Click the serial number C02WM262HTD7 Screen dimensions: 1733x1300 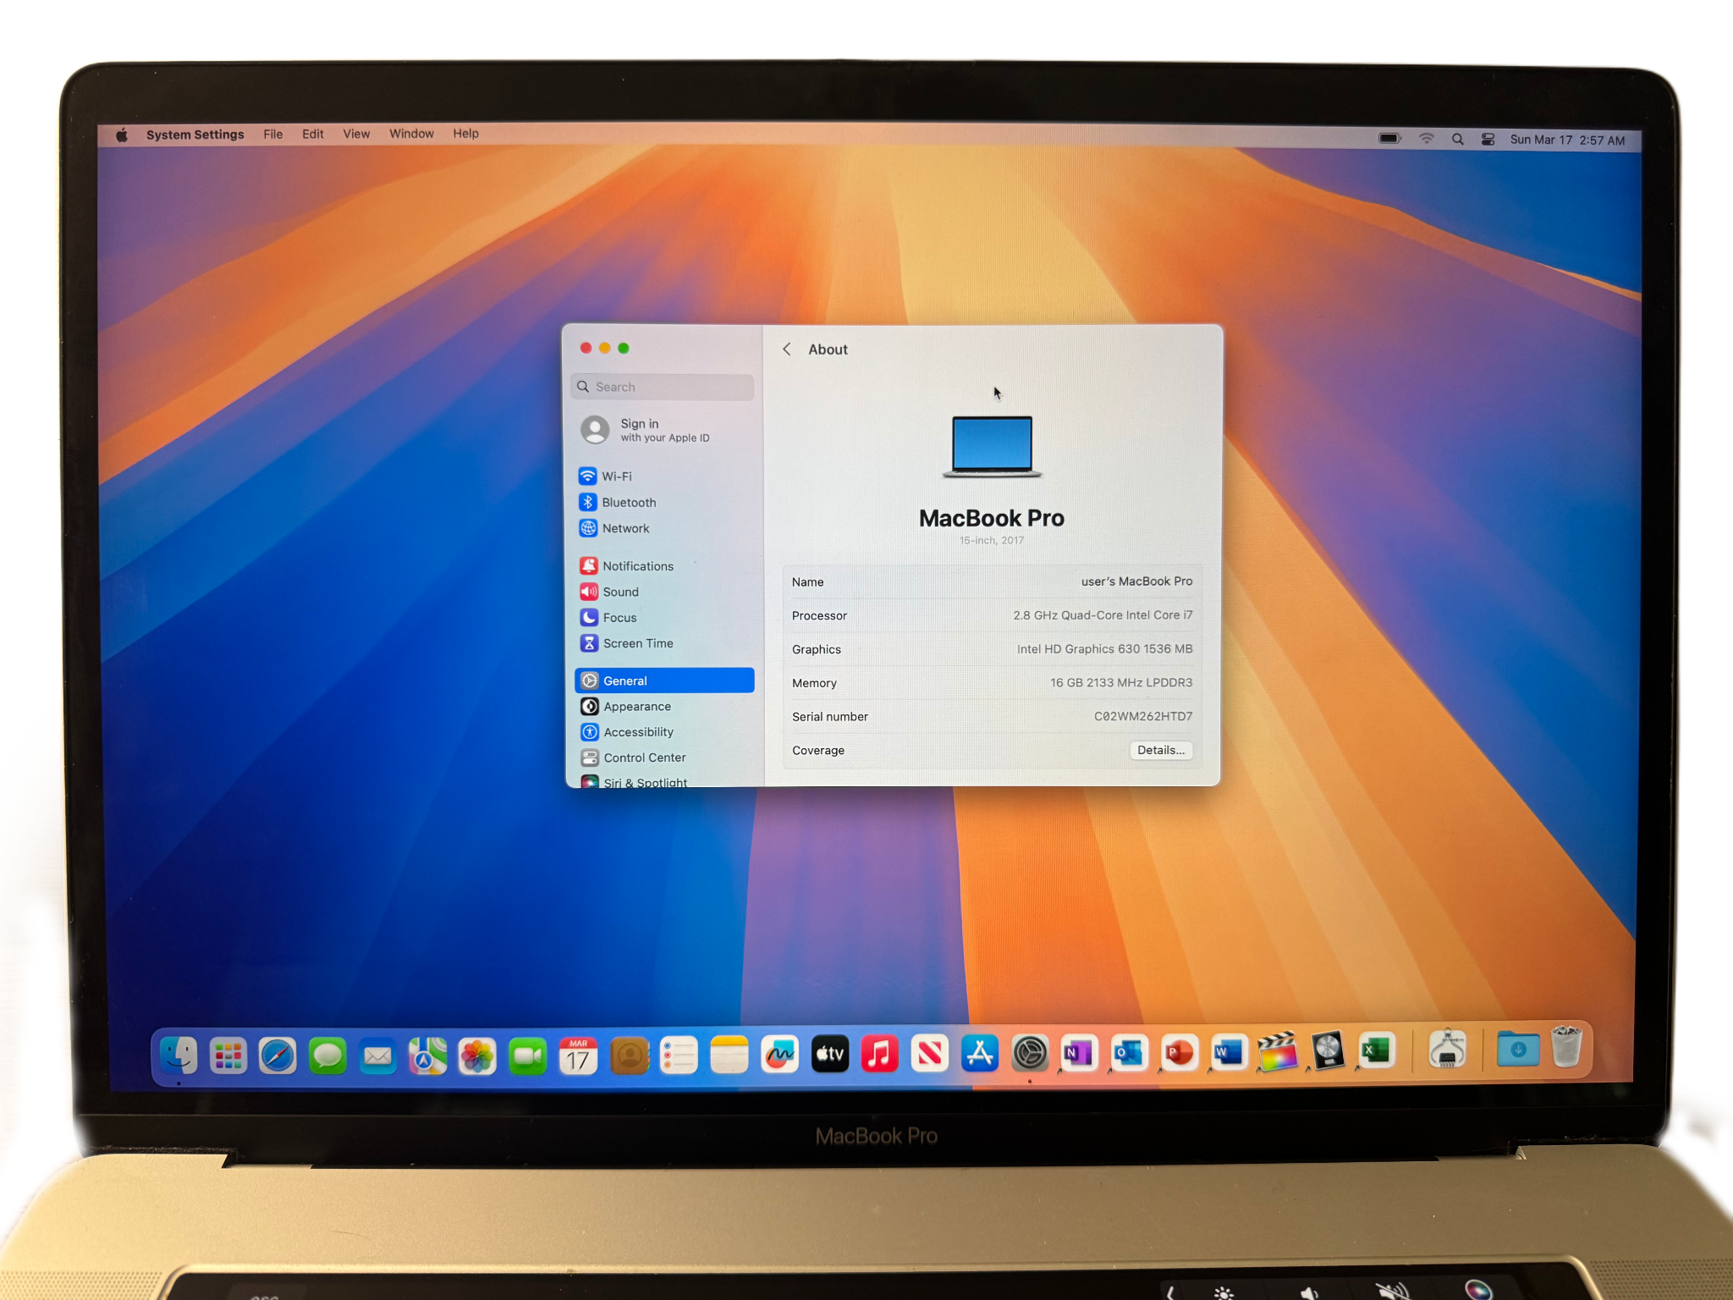[x=1143, y=716]
